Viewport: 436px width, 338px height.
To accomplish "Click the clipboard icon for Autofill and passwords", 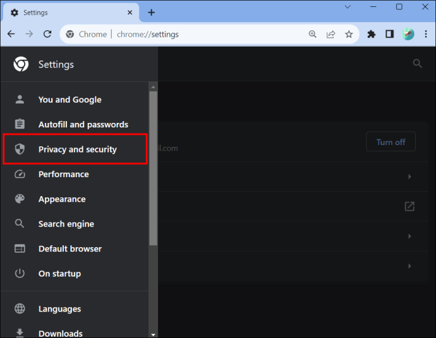I will click(x=20, y=124).
